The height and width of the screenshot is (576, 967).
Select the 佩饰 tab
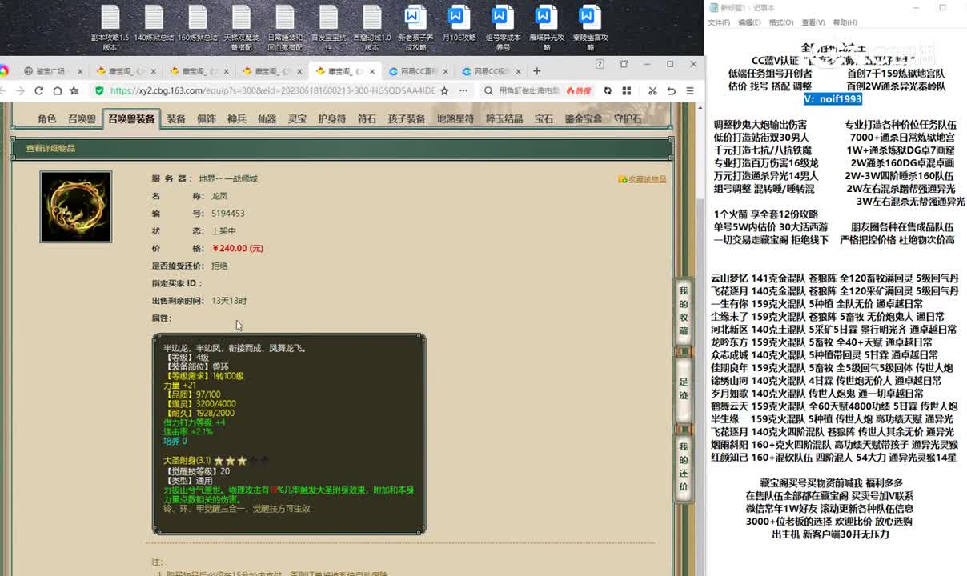point(207,118)
